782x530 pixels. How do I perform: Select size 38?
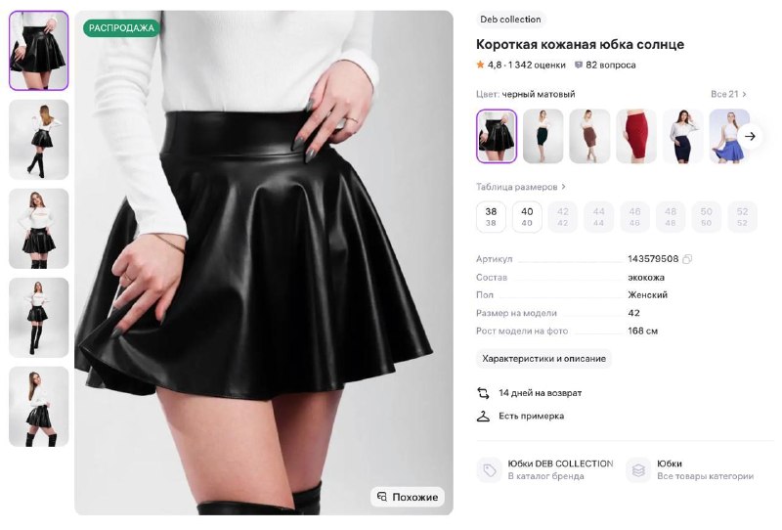point(491,217)
